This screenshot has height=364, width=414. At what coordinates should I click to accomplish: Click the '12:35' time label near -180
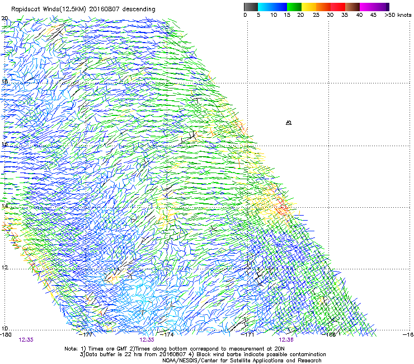click(x=26, y=340)
